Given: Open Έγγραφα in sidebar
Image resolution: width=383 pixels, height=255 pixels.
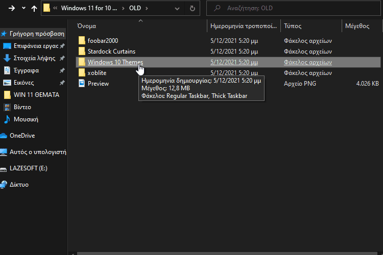Looking at the screenshot, I should 26,70.
